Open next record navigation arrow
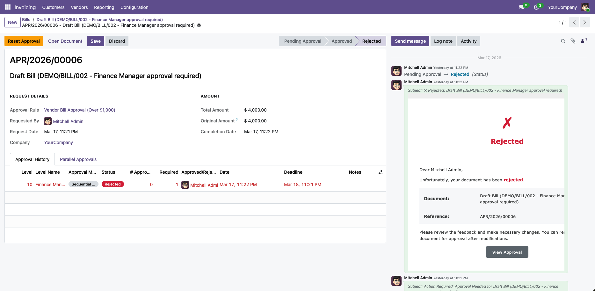 click(584, 22)
